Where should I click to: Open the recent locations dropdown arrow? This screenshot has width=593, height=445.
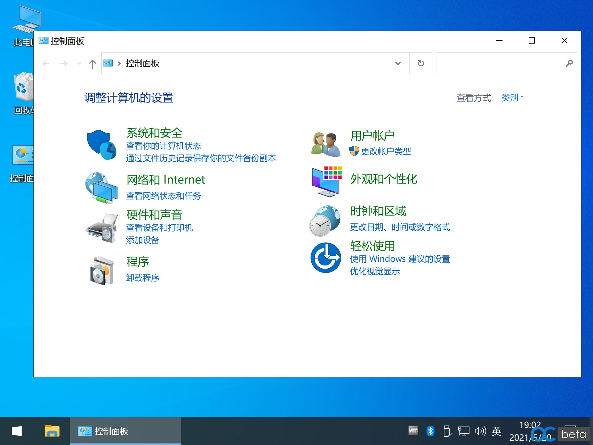[79, 64]
